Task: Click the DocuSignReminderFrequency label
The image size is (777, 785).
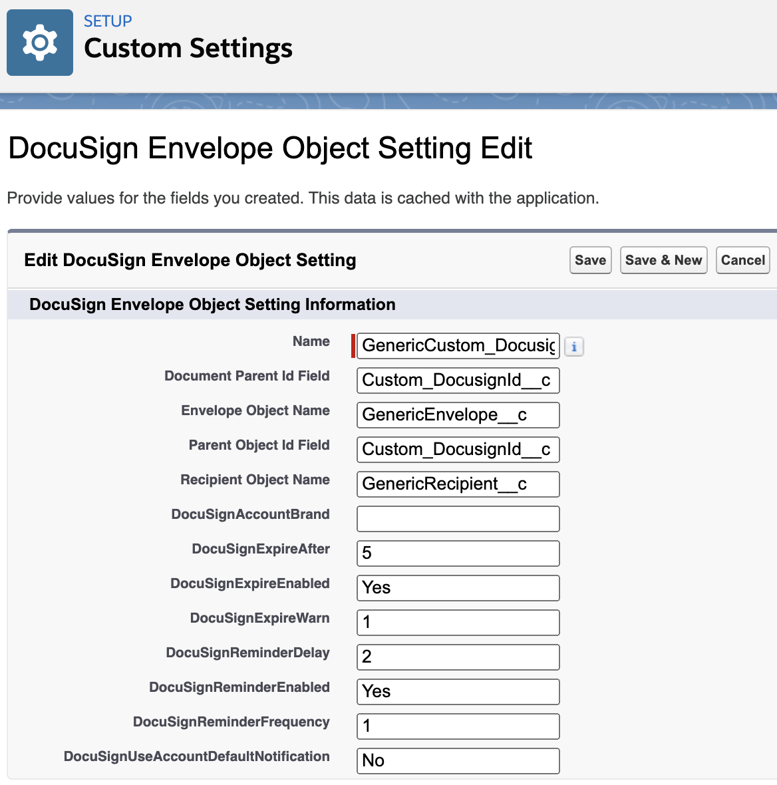Action: 232,722
